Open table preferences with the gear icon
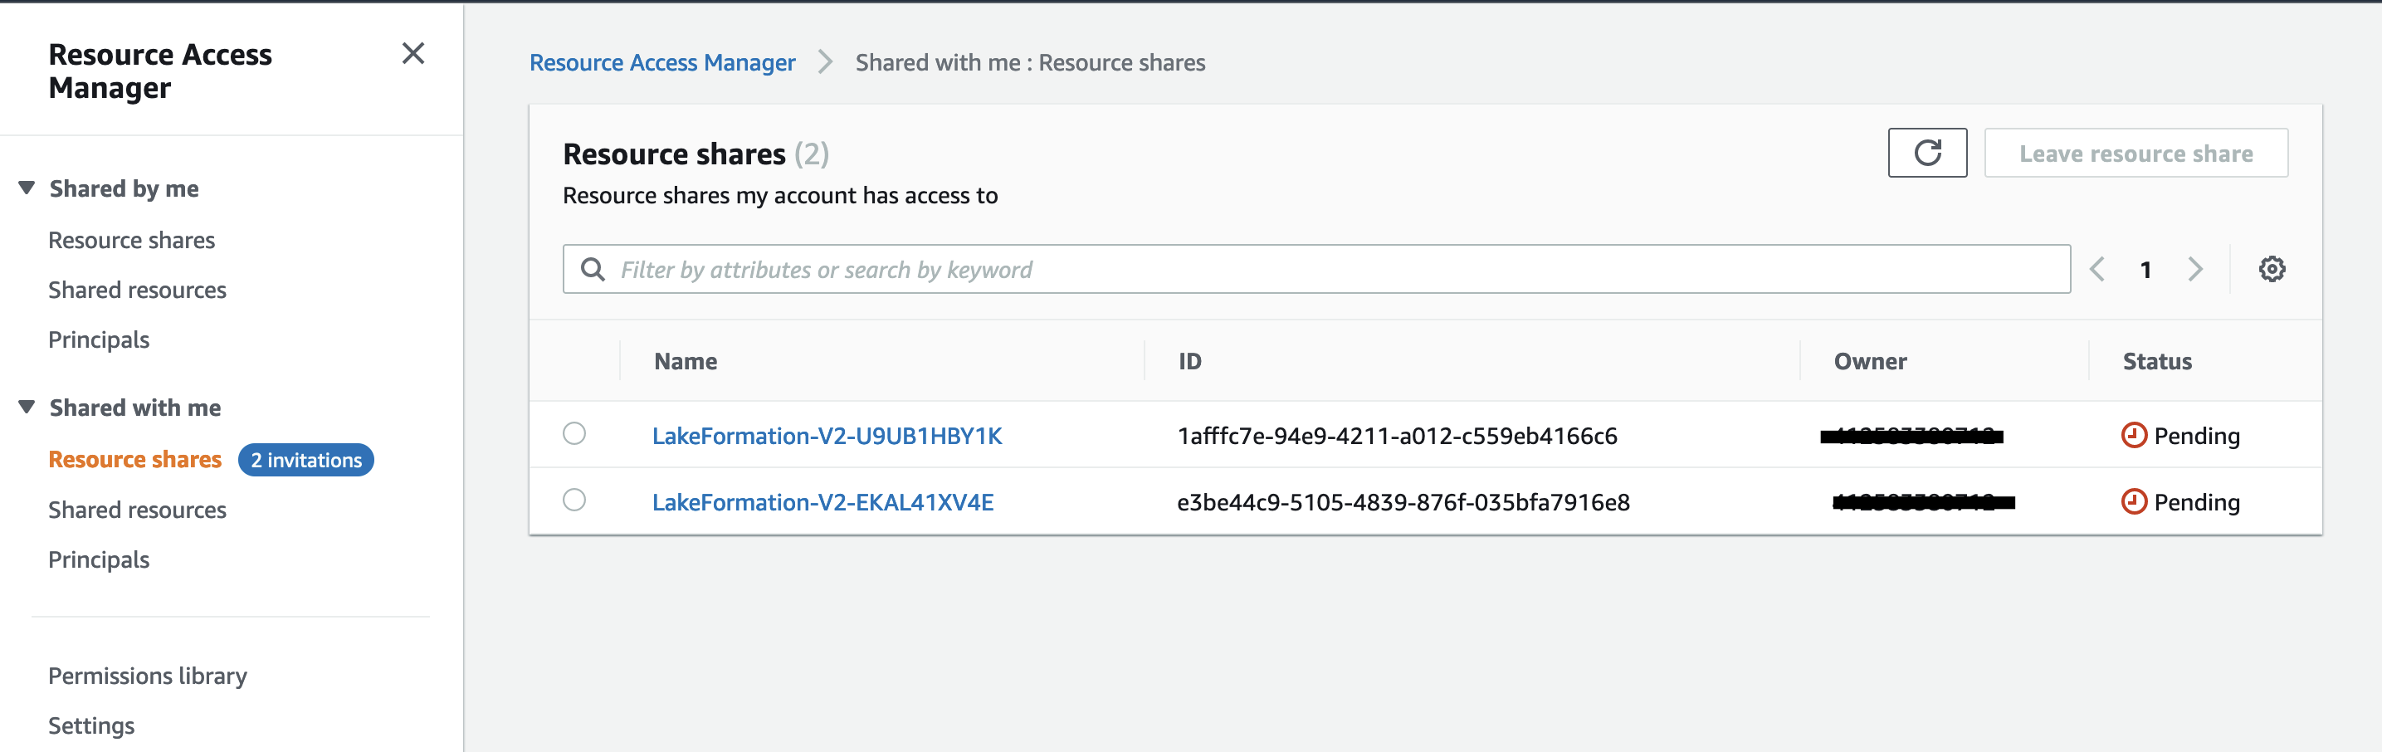Viewport: 2382px width, 752px height. point(2273,269)
